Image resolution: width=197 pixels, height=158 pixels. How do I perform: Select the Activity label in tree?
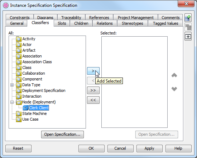(x=29, y=39)
